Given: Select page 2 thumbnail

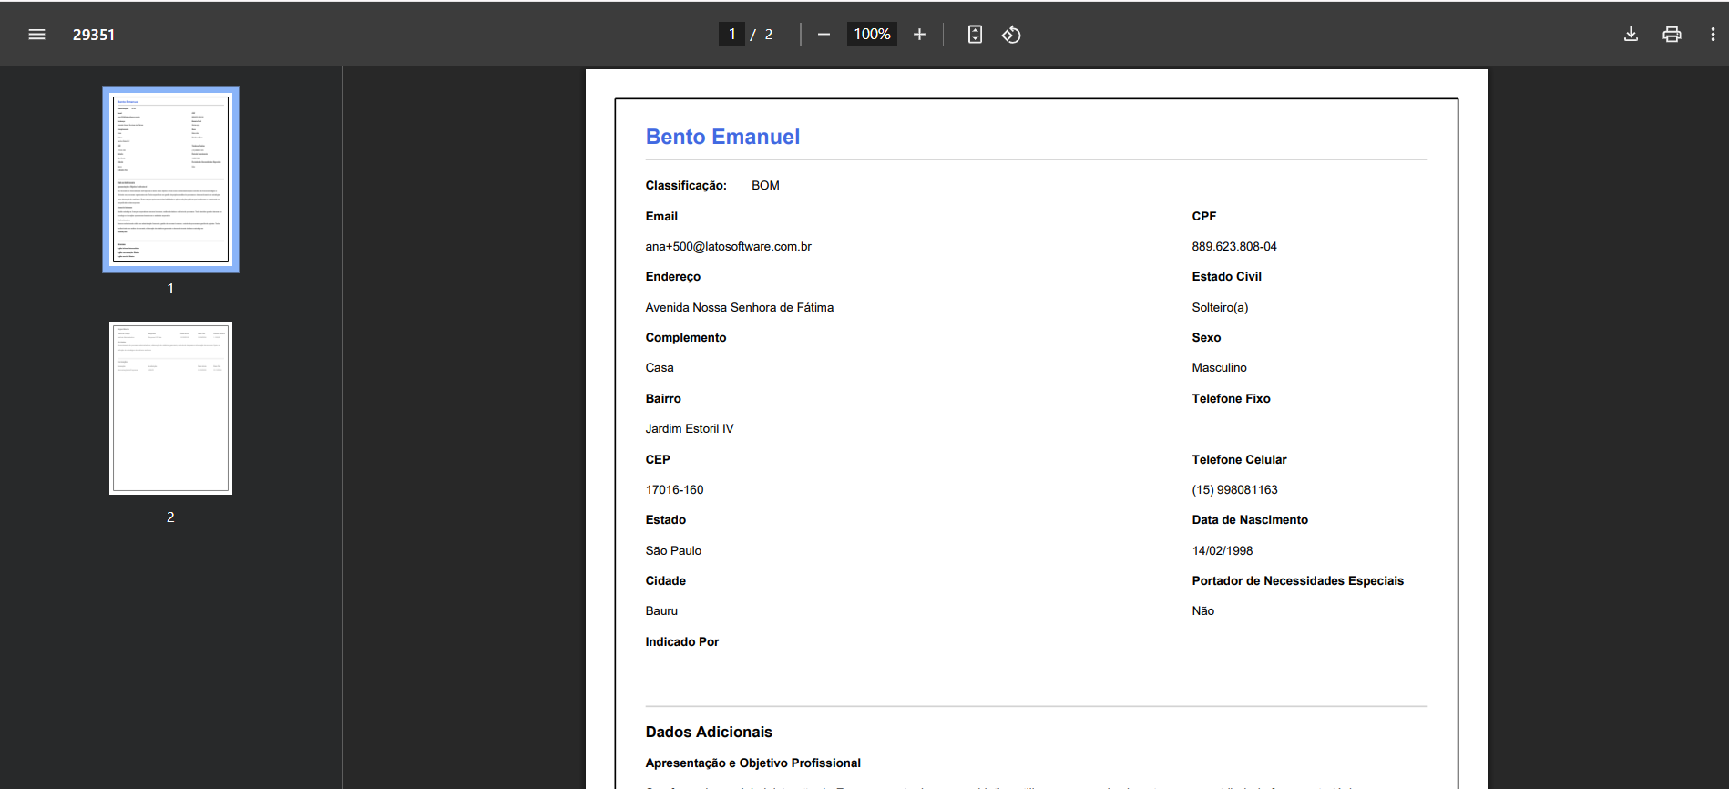Looking at the screenshot, I should [170, 408].
